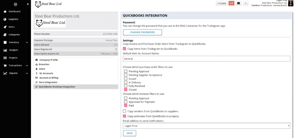Click the Annual Plan payment package value
The height and width of the screenshot is (138, 294).
[111, 40]
